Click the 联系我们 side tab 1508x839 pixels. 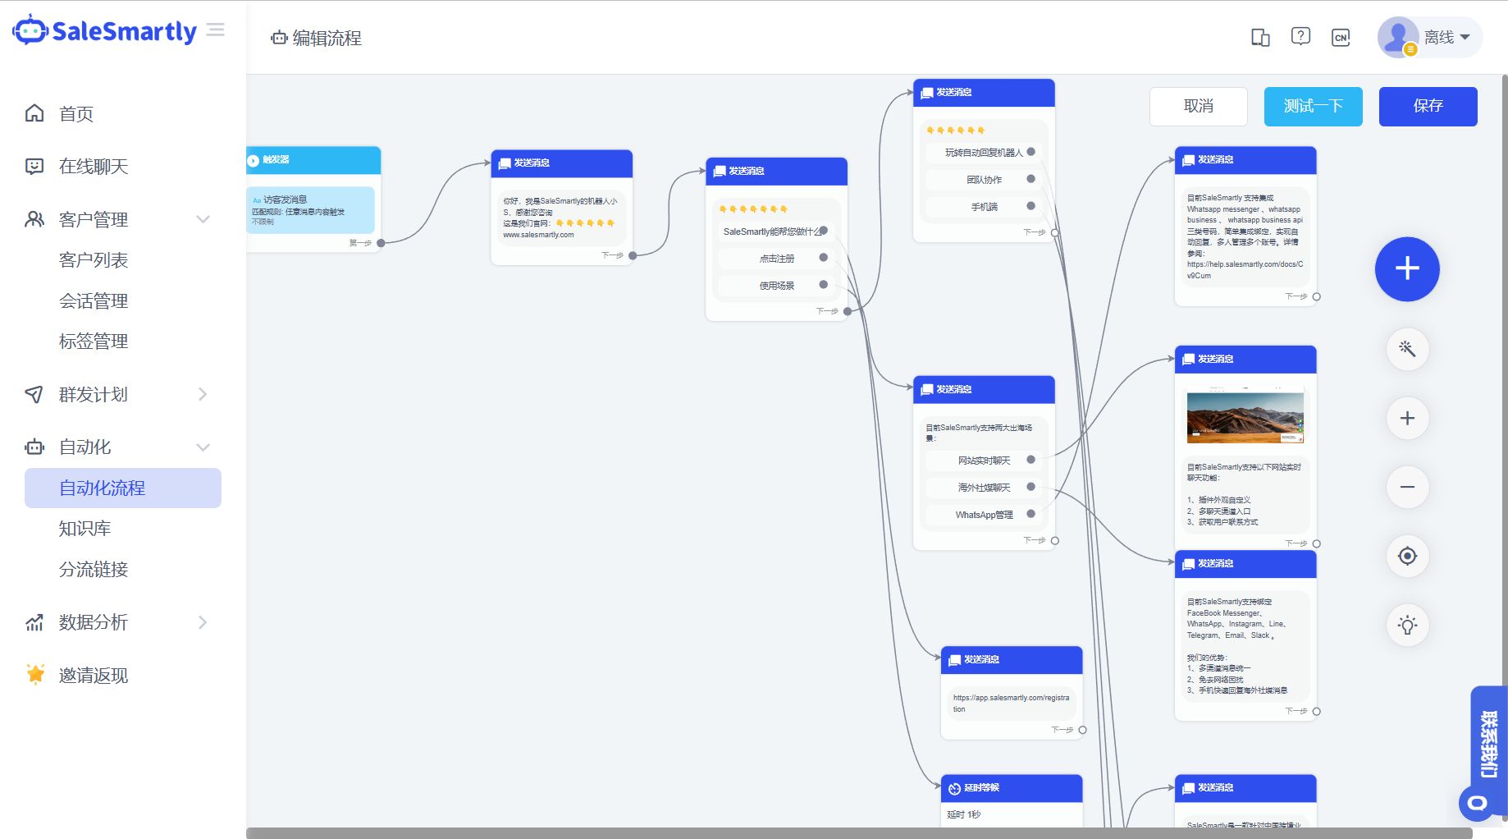(1489, 745)
